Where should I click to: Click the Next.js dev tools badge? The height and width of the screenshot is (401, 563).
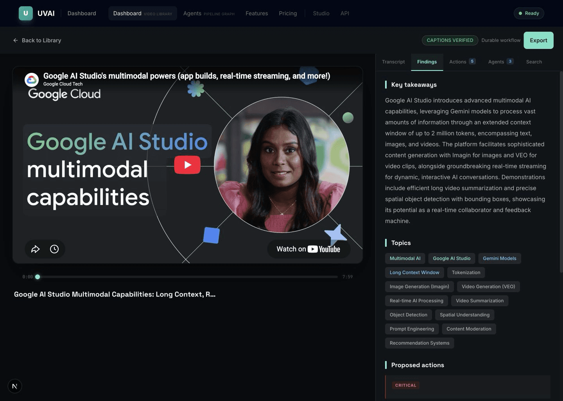point(15,386)
